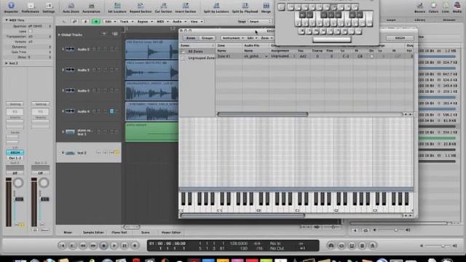The image size is (466, 262).
Task: Open the arrange MIDI dropdown menu
Action: (162, 21)
